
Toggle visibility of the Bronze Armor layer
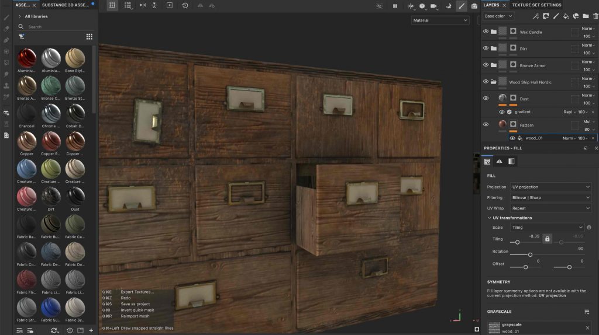pos(486,65)
